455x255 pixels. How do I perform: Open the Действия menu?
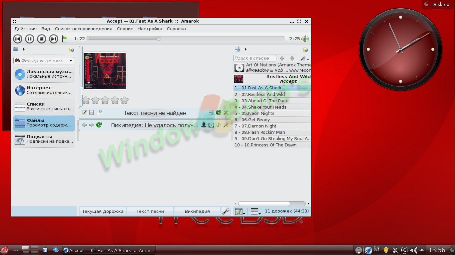[x=26, y=29]
